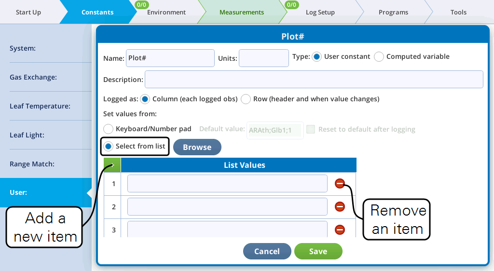Choose Column (each logged obs) logging option
This screenshot has height=271, width=494.
coord(145,99)
